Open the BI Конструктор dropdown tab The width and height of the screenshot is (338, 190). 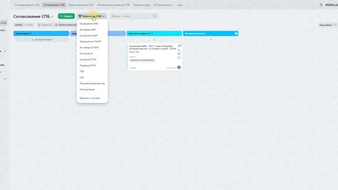click(x=163, y=5)
